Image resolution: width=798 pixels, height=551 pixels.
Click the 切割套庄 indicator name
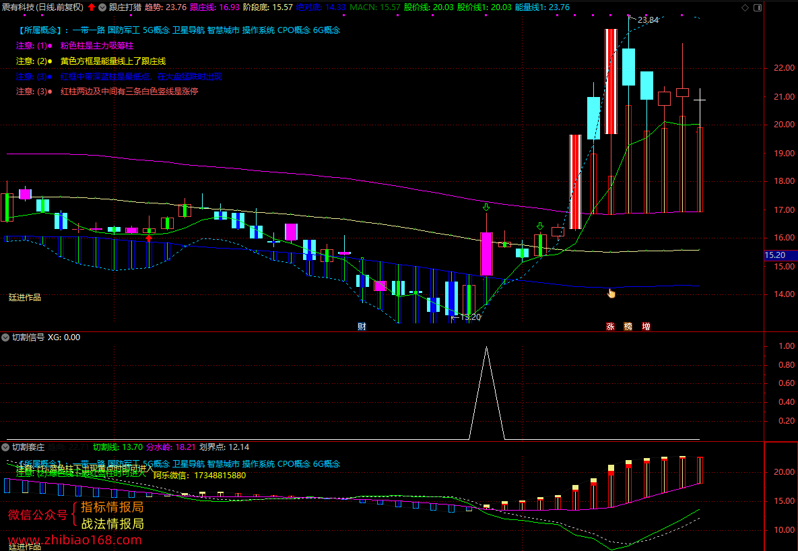click(28, 447)
